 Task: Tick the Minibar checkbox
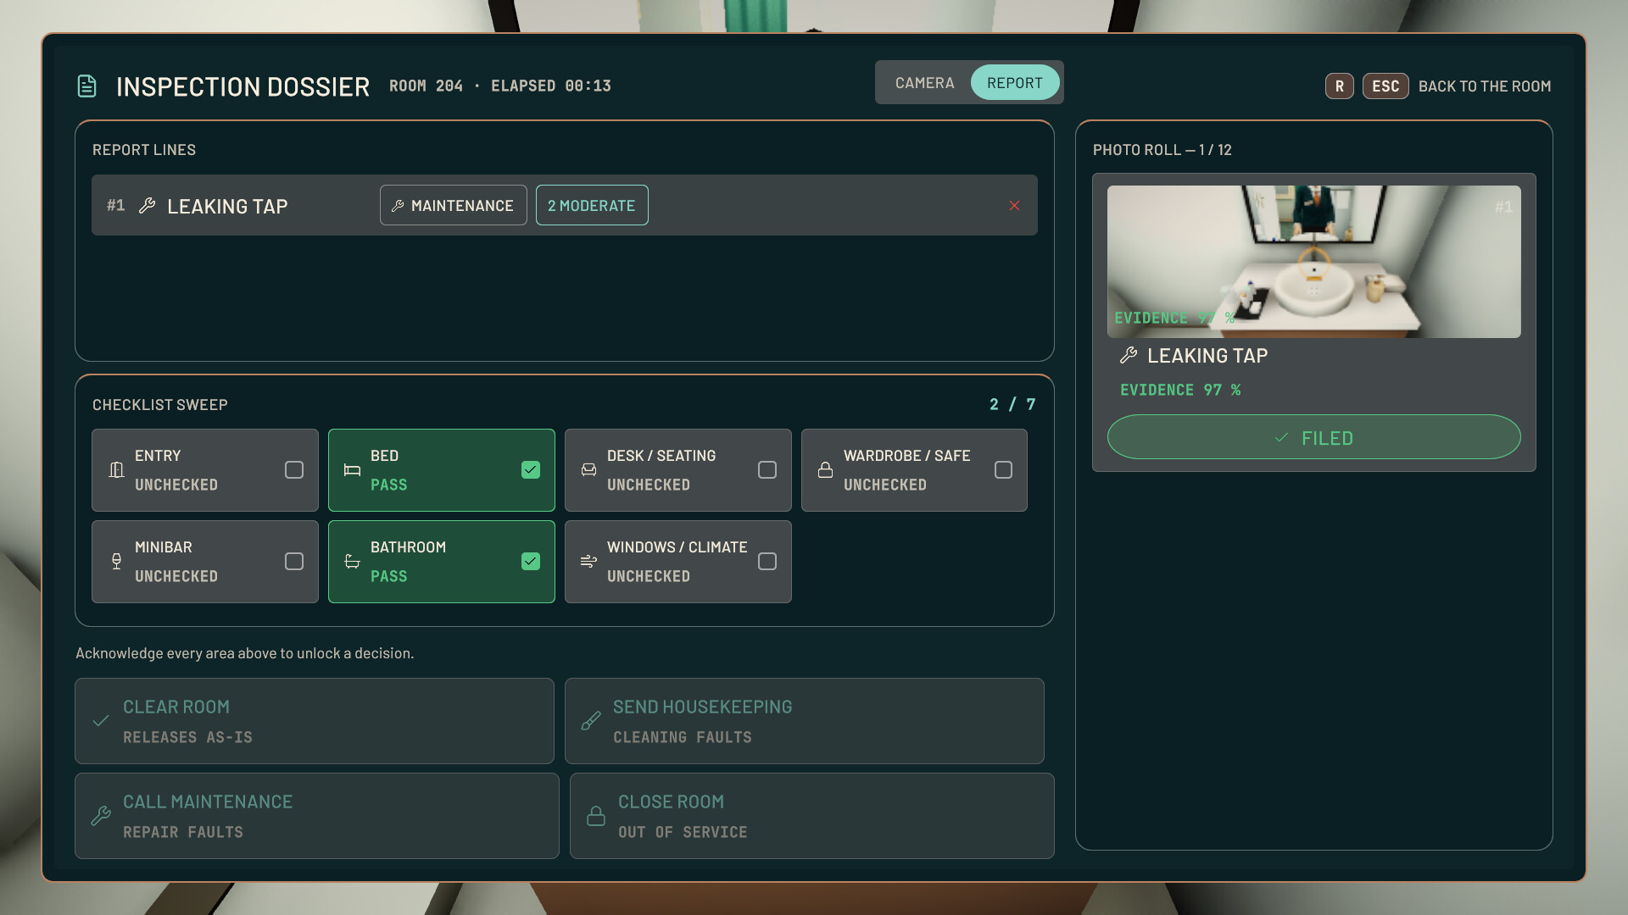(294, 562)
